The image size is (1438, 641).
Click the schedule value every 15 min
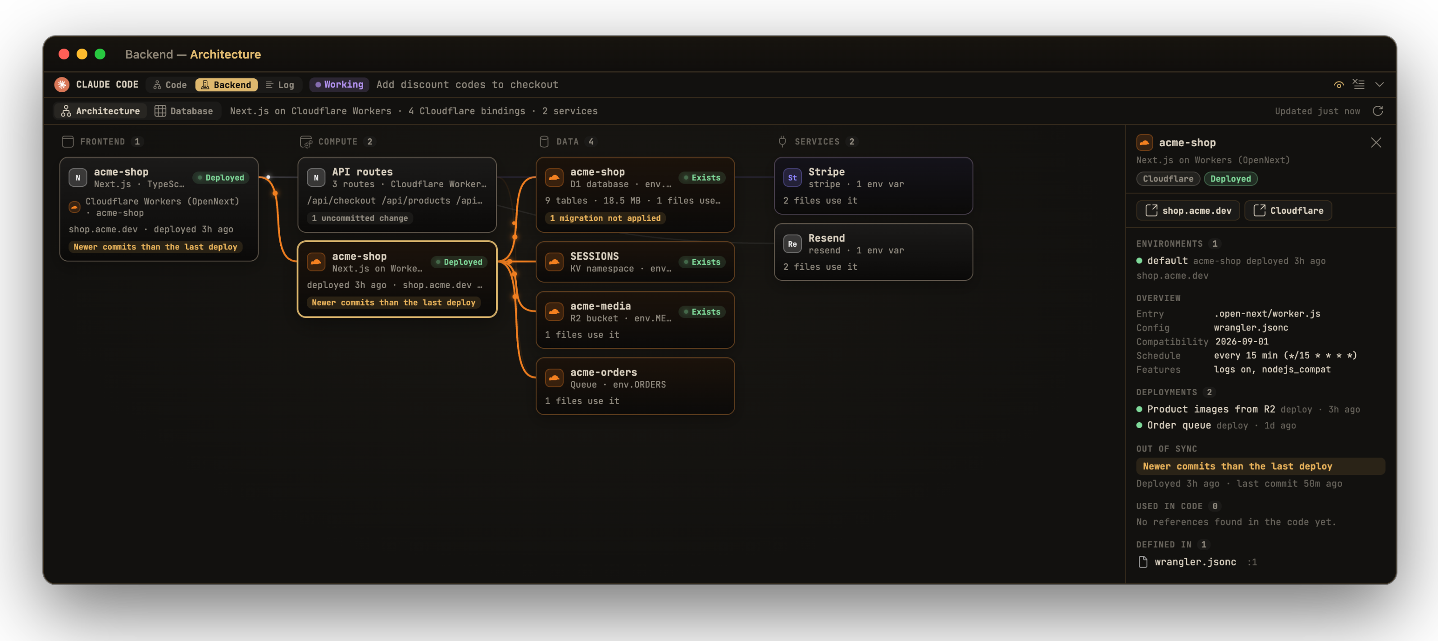pos(1285,355)
